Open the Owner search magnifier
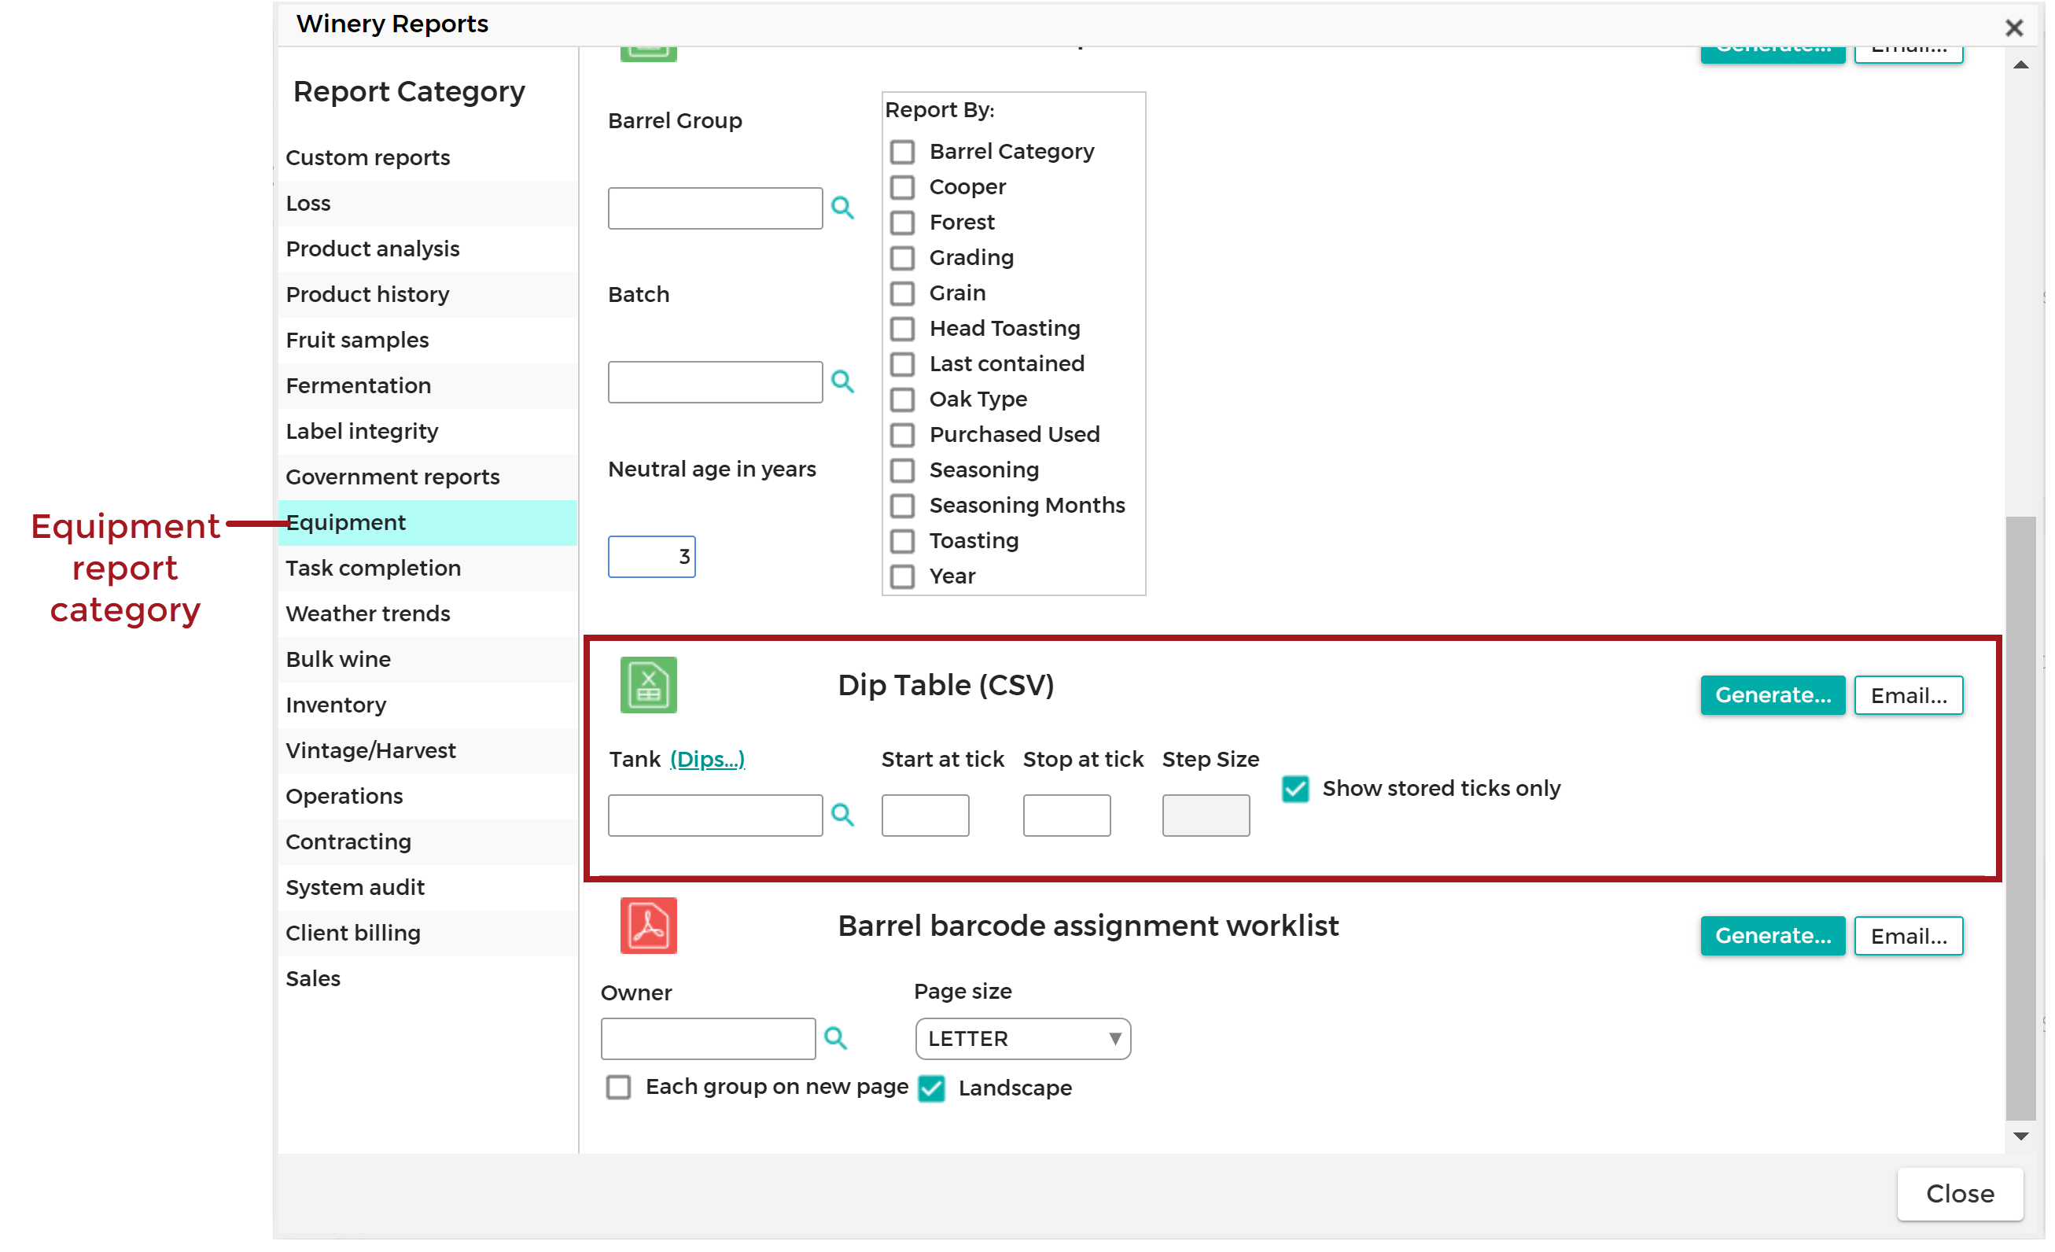Image resolution: width=2055 pixels, height=1252 pixels. [836, 1038]
